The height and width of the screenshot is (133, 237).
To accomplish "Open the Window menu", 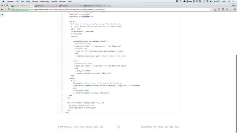I will click(62, 1).
